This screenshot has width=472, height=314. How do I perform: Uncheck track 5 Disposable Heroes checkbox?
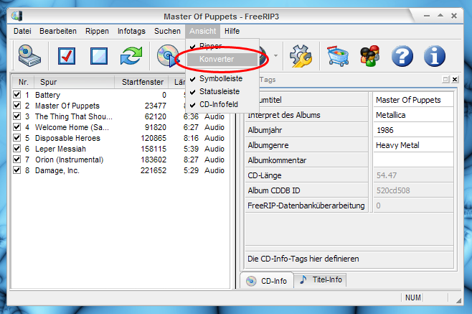(17, 138)
